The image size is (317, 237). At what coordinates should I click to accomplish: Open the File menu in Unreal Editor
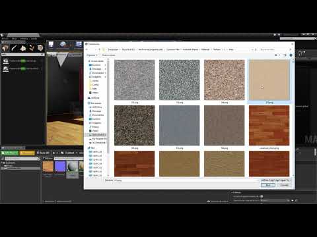pyautogui.click(x=5, y=39)
